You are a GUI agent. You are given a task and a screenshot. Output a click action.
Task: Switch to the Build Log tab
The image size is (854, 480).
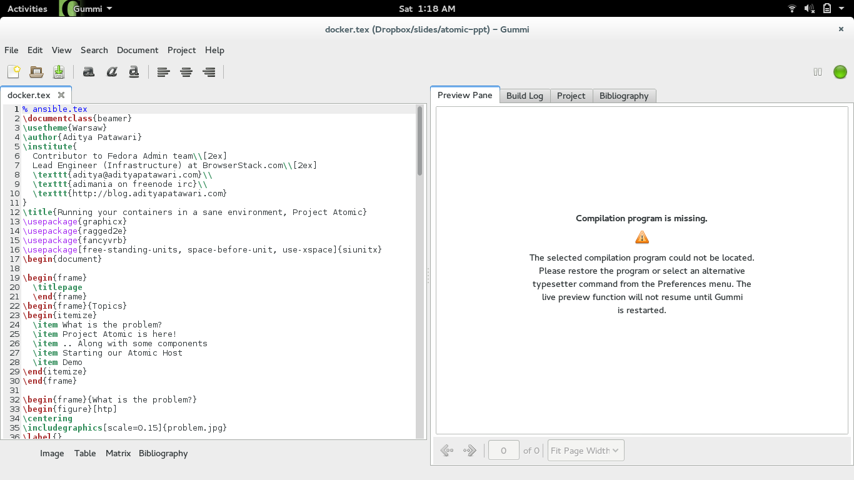[525, 96]
